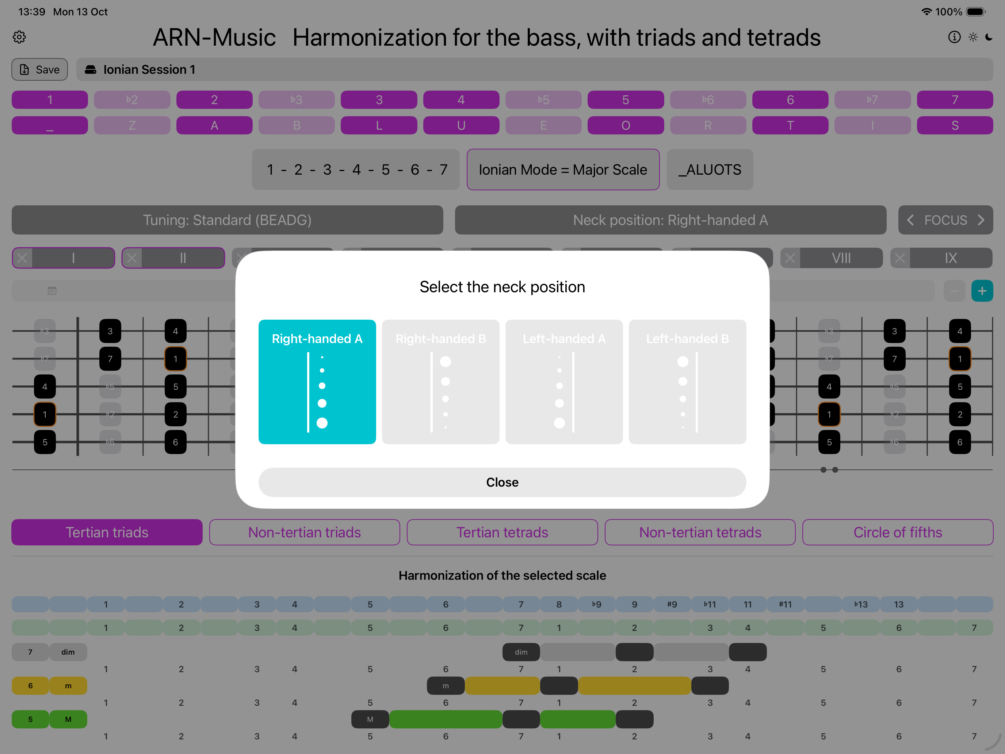Click the X icon on position I
The image size is (1005, 754).
pos(22,258)
